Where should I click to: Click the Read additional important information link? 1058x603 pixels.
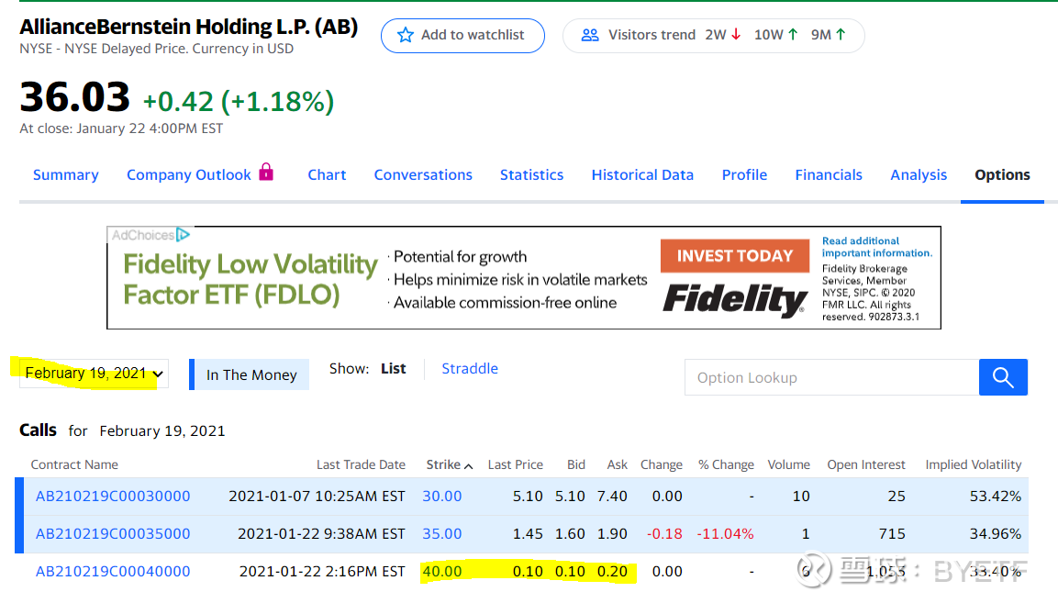876,247
